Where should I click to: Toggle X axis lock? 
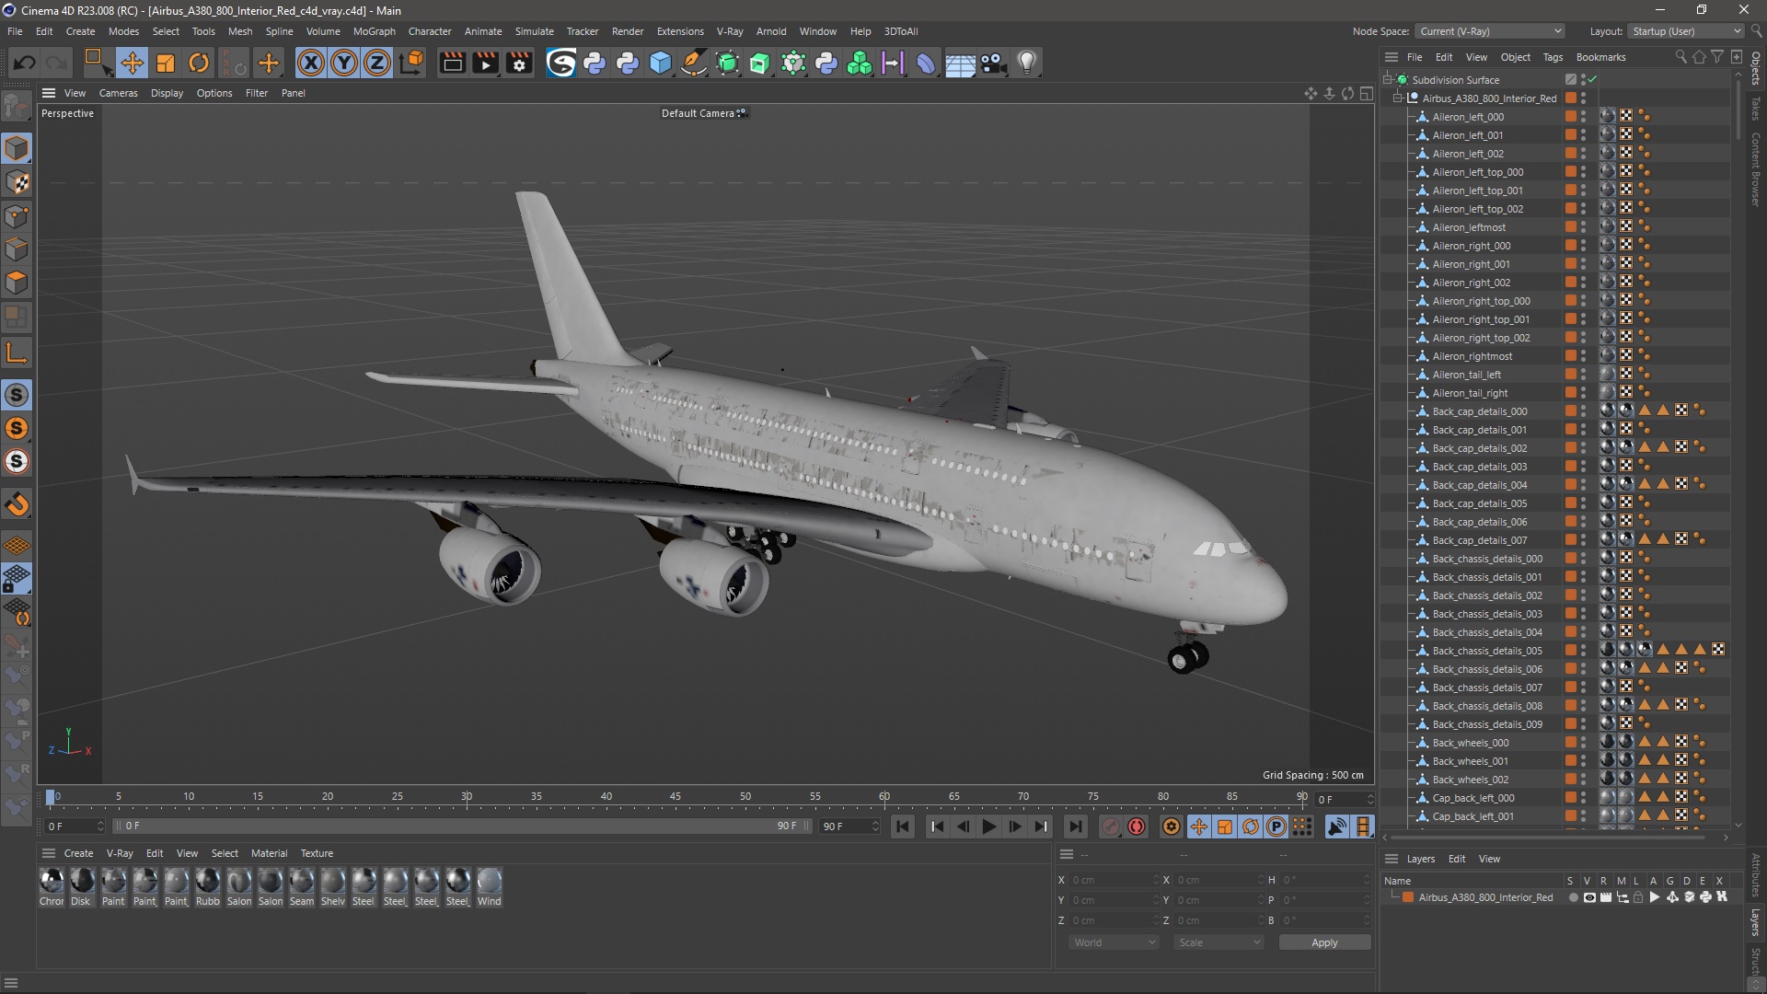click(311, 63)
